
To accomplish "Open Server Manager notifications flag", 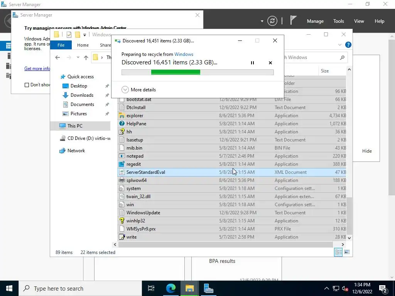I will [x=293, y=20].
